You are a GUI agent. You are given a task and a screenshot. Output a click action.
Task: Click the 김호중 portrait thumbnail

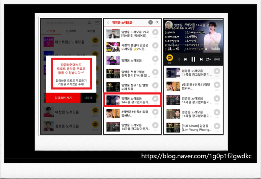tap(48, 126)
